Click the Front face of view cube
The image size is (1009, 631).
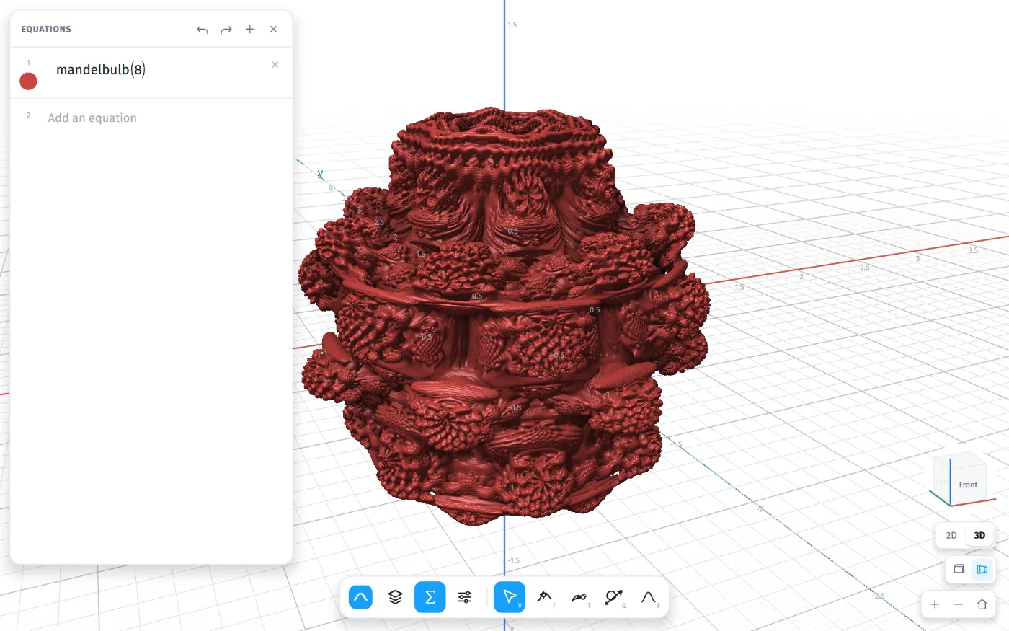click(x=968, y=485)
